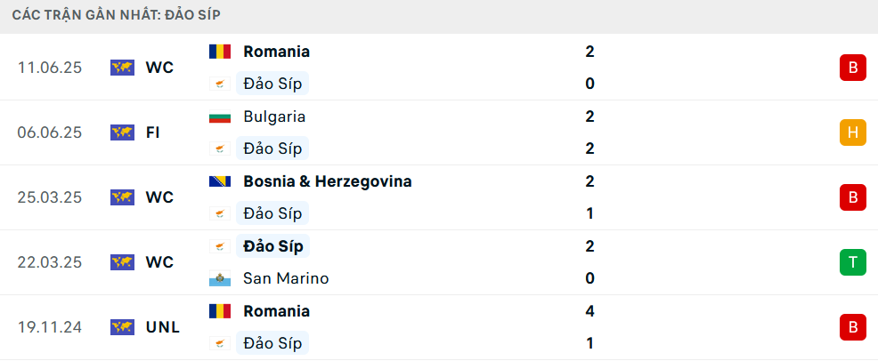Click the WC competition icon for 11.06.25
This screenshot has width=878, height=361.
pyautogui.click(x=122, y=68)
